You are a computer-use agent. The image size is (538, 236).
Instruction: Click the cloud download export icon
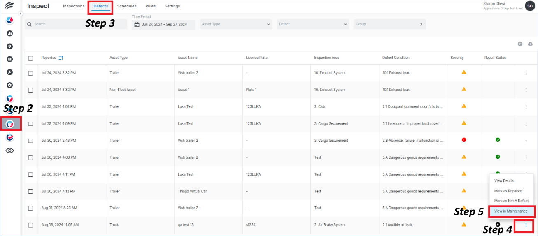(x=530, y=44)
